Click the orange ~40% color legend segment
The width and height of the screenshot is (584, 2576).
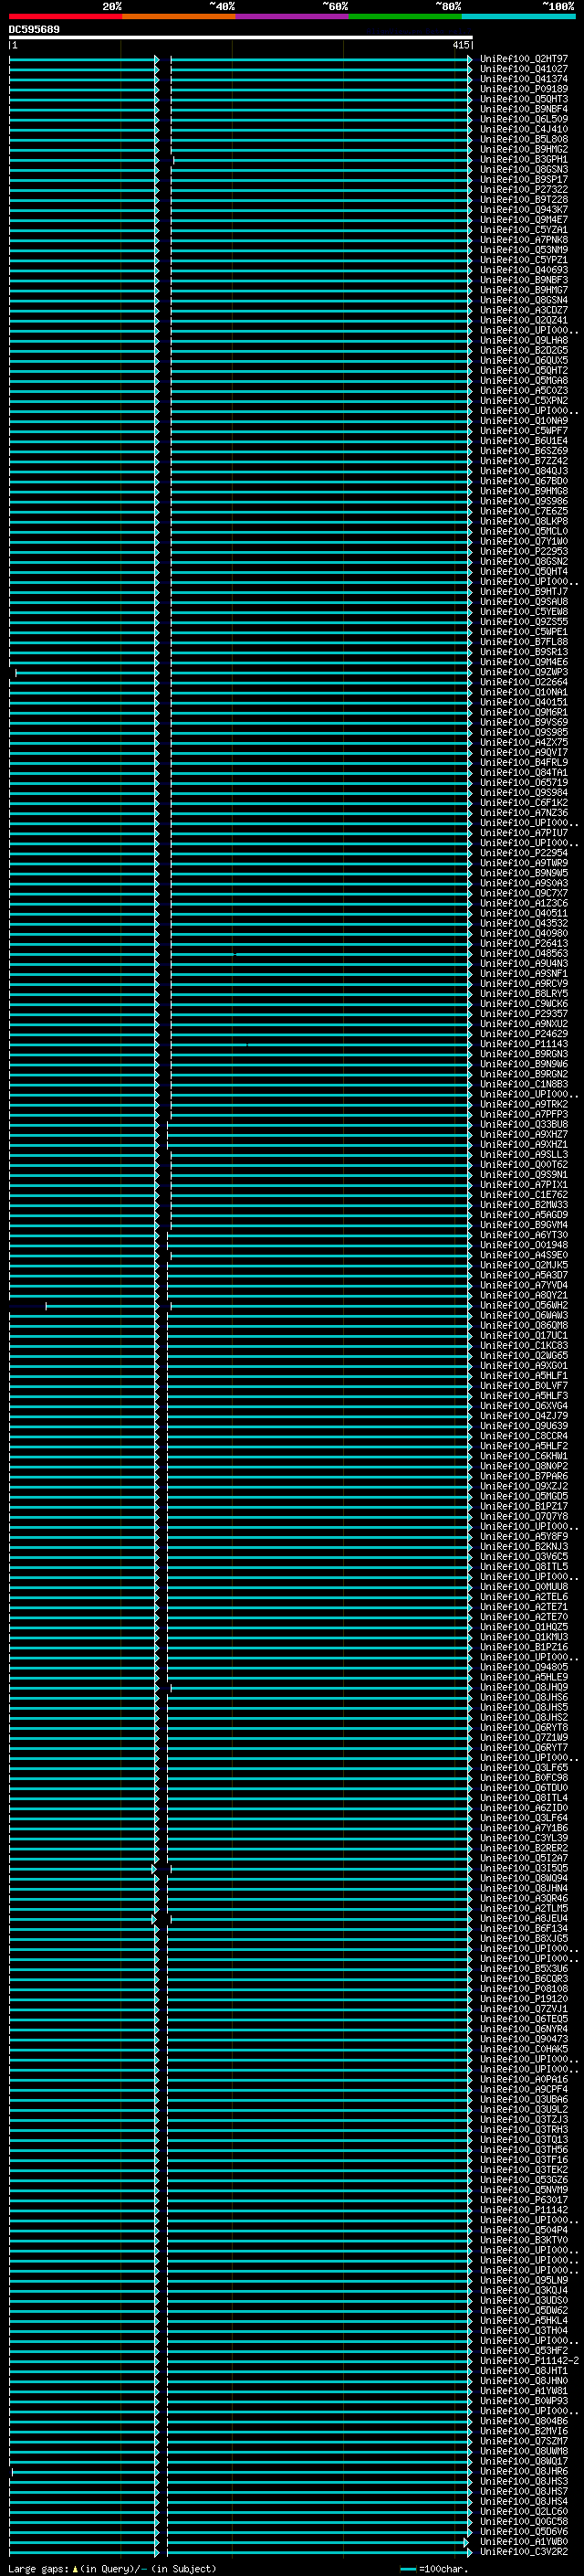(179, 16)
